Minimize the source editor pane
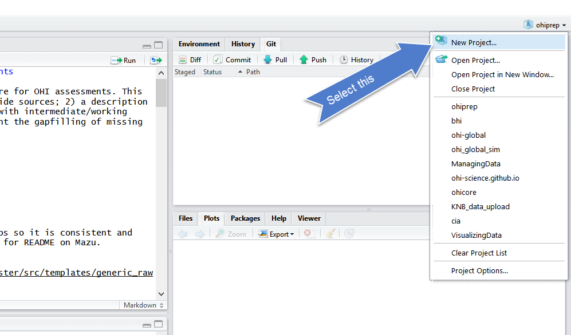This screenshot has width=571, height=335. click(147, 46)
